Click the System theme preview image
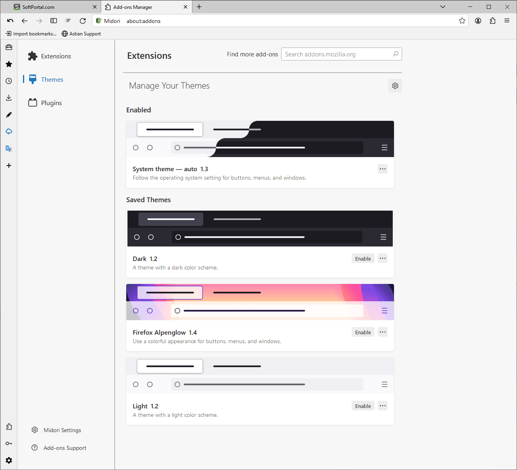Viewport: 517px width, 470px height. click(260, 139)
